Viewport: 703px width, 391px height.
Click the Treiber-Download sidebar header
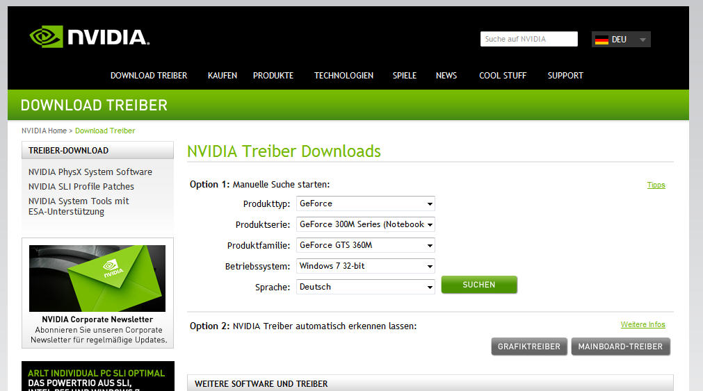click(97, 151)
